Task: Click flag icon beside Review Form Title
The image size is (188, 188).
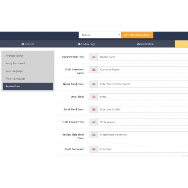Action: (x=94, y=57)
